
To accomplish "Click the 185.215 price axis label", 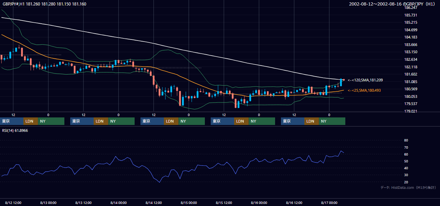I will pyautogui.click(x=411, y=22).
